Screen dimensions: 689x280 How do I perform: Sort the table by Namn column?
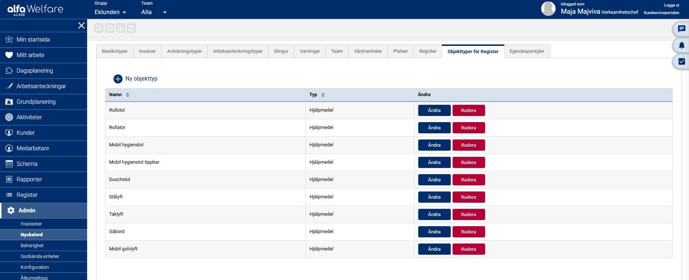(128, 95)
